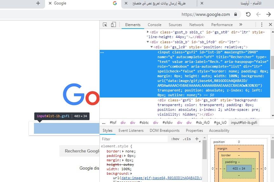This screenshot has height=182, width=274.
Task: Select #sbtc in the breadcrumb
Action: [x=144, y=123]
